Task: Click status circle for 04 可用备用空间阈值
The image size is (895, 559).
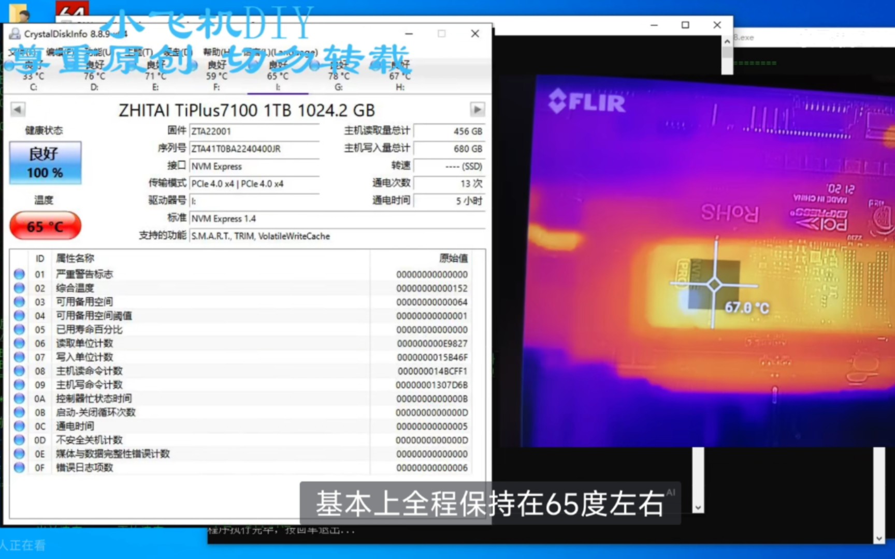Action: [19, 315]
